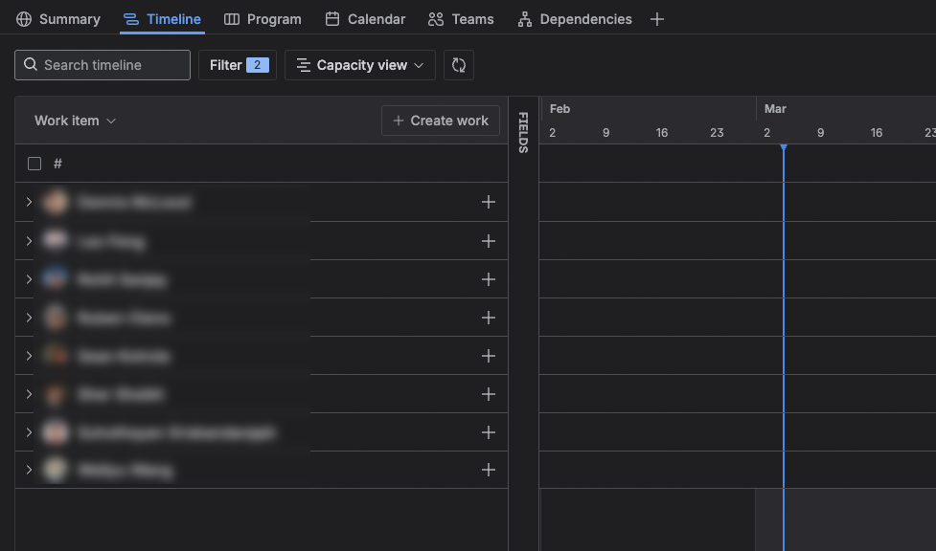Select the Feb 9 date label
This screenshot has height=551, width=936.
(605, 132)
